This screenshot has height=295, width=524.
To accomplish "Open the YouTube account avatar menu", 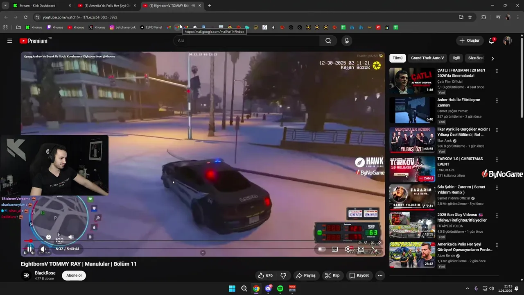I will [x=507, y=41].
